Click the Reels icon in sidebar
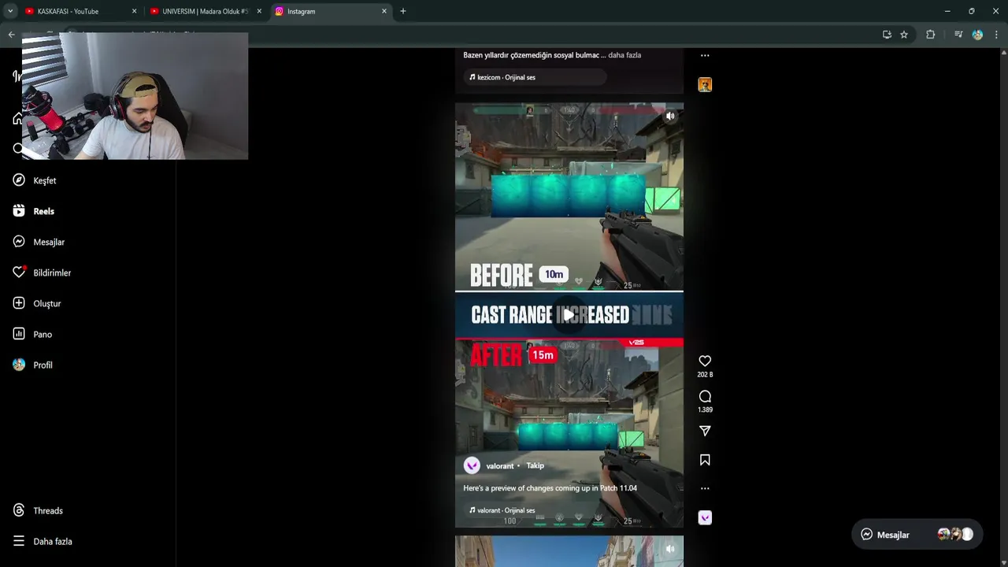The height and width of the screenshot is (567, 1008). (19, 211)
